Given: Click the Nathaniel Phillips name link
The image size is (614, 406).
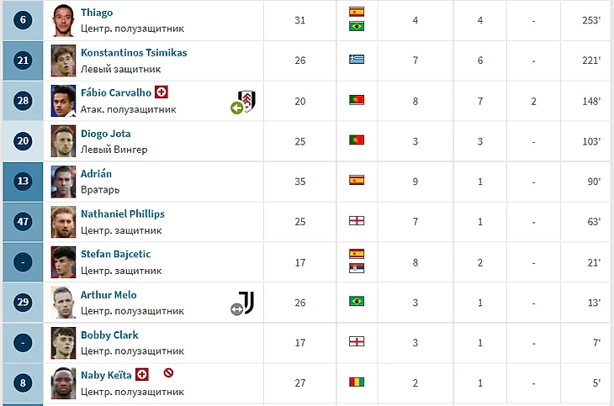Looking at the screenshot, I should tap(122, 214).
